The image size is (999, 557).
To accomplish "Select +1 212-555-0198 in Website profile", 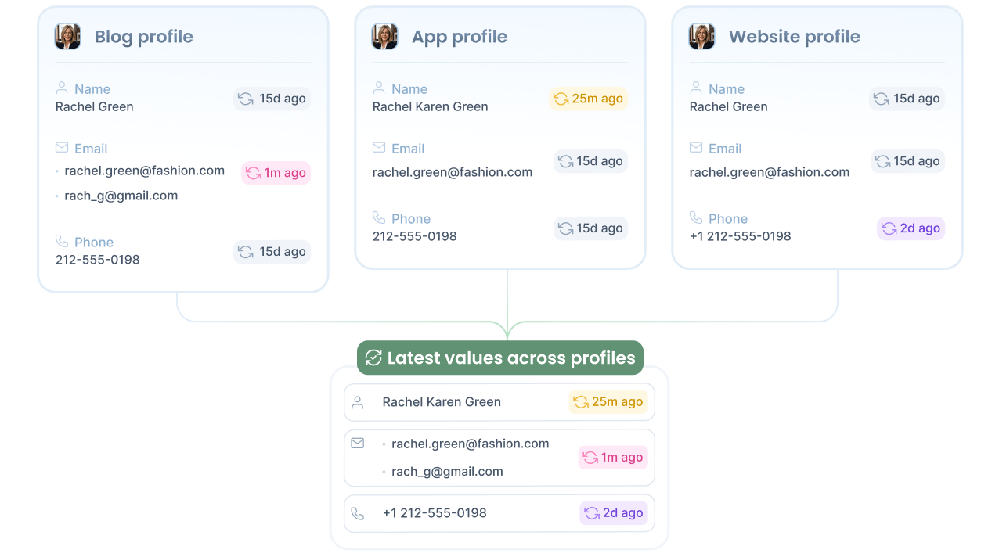I will (x=741, y=236).
